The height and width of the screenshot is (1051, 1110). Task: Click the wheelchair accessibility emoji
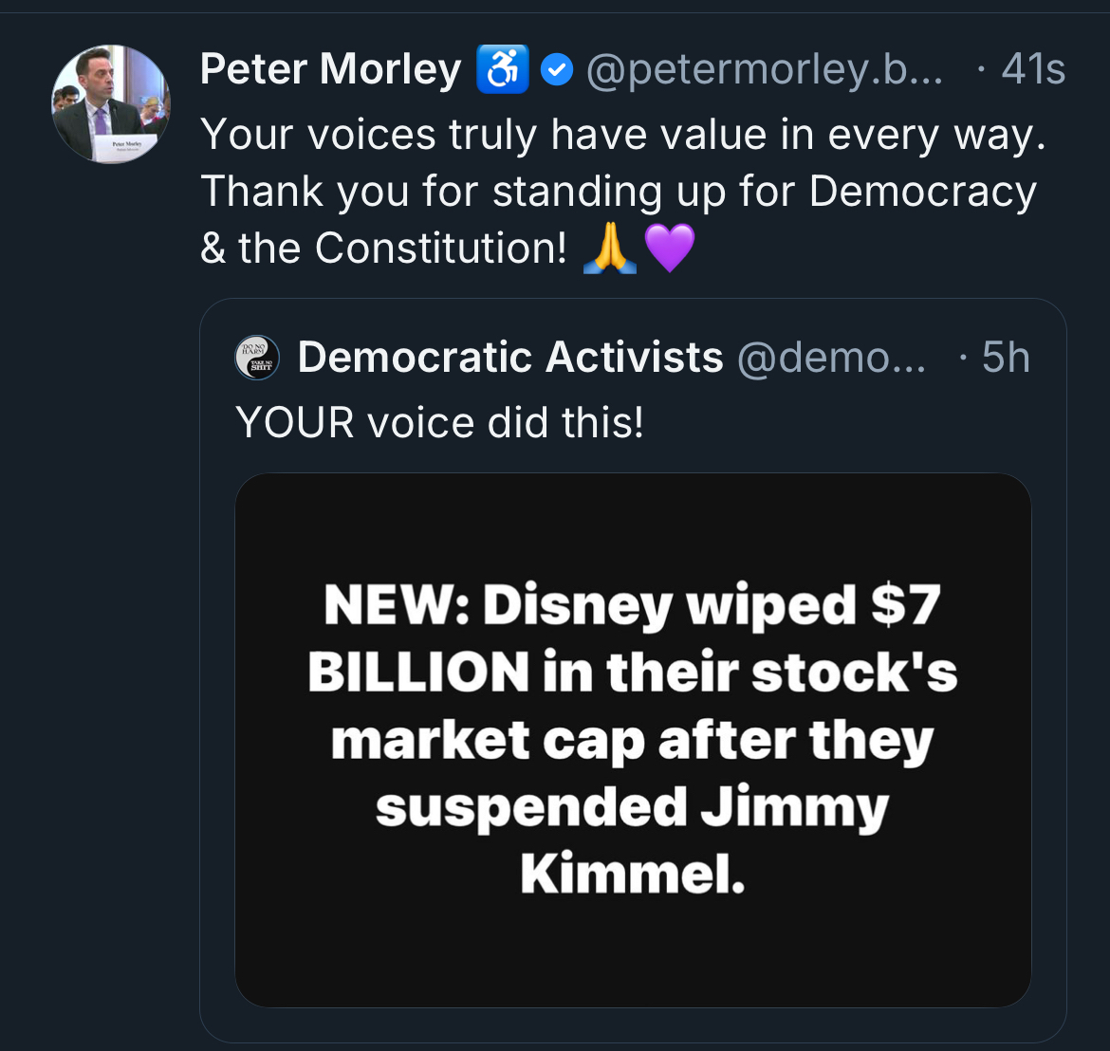pyautogui.click(x=502, y=70)
